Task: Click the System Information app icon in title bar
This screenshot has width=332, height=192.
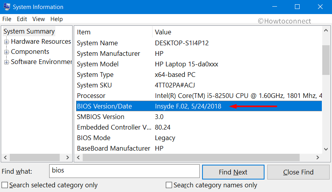Action: (7, 7)
